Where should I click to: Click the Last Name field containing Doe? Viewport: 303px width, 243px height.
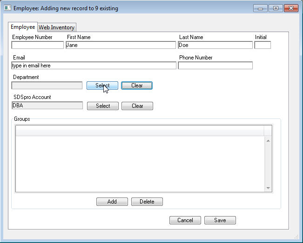point(215,45)
